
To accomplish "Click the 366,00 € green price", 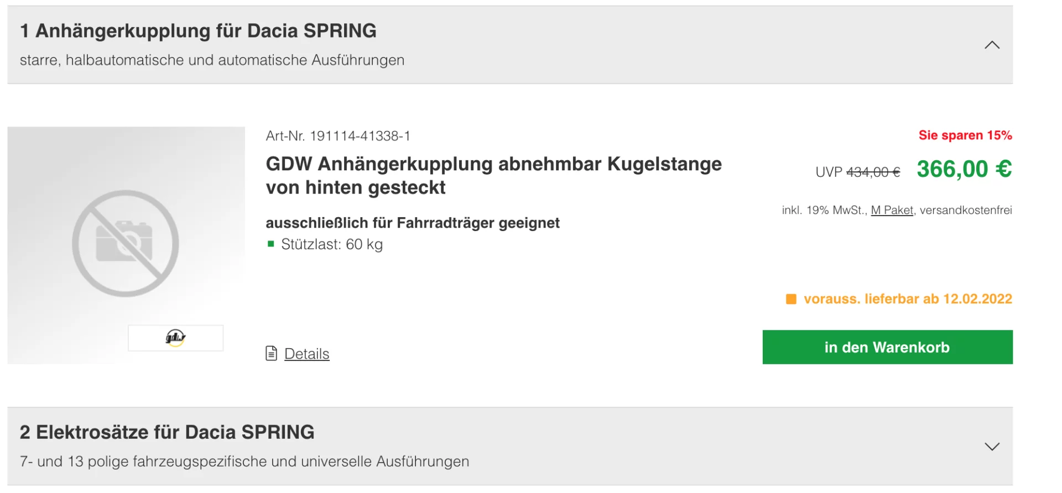I will (x=964, y=169).
